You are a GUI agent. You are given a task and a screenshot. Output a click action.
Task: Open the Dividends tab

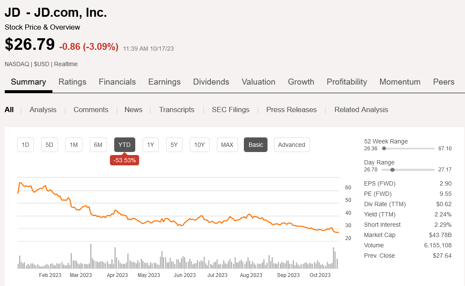(211, 82)
